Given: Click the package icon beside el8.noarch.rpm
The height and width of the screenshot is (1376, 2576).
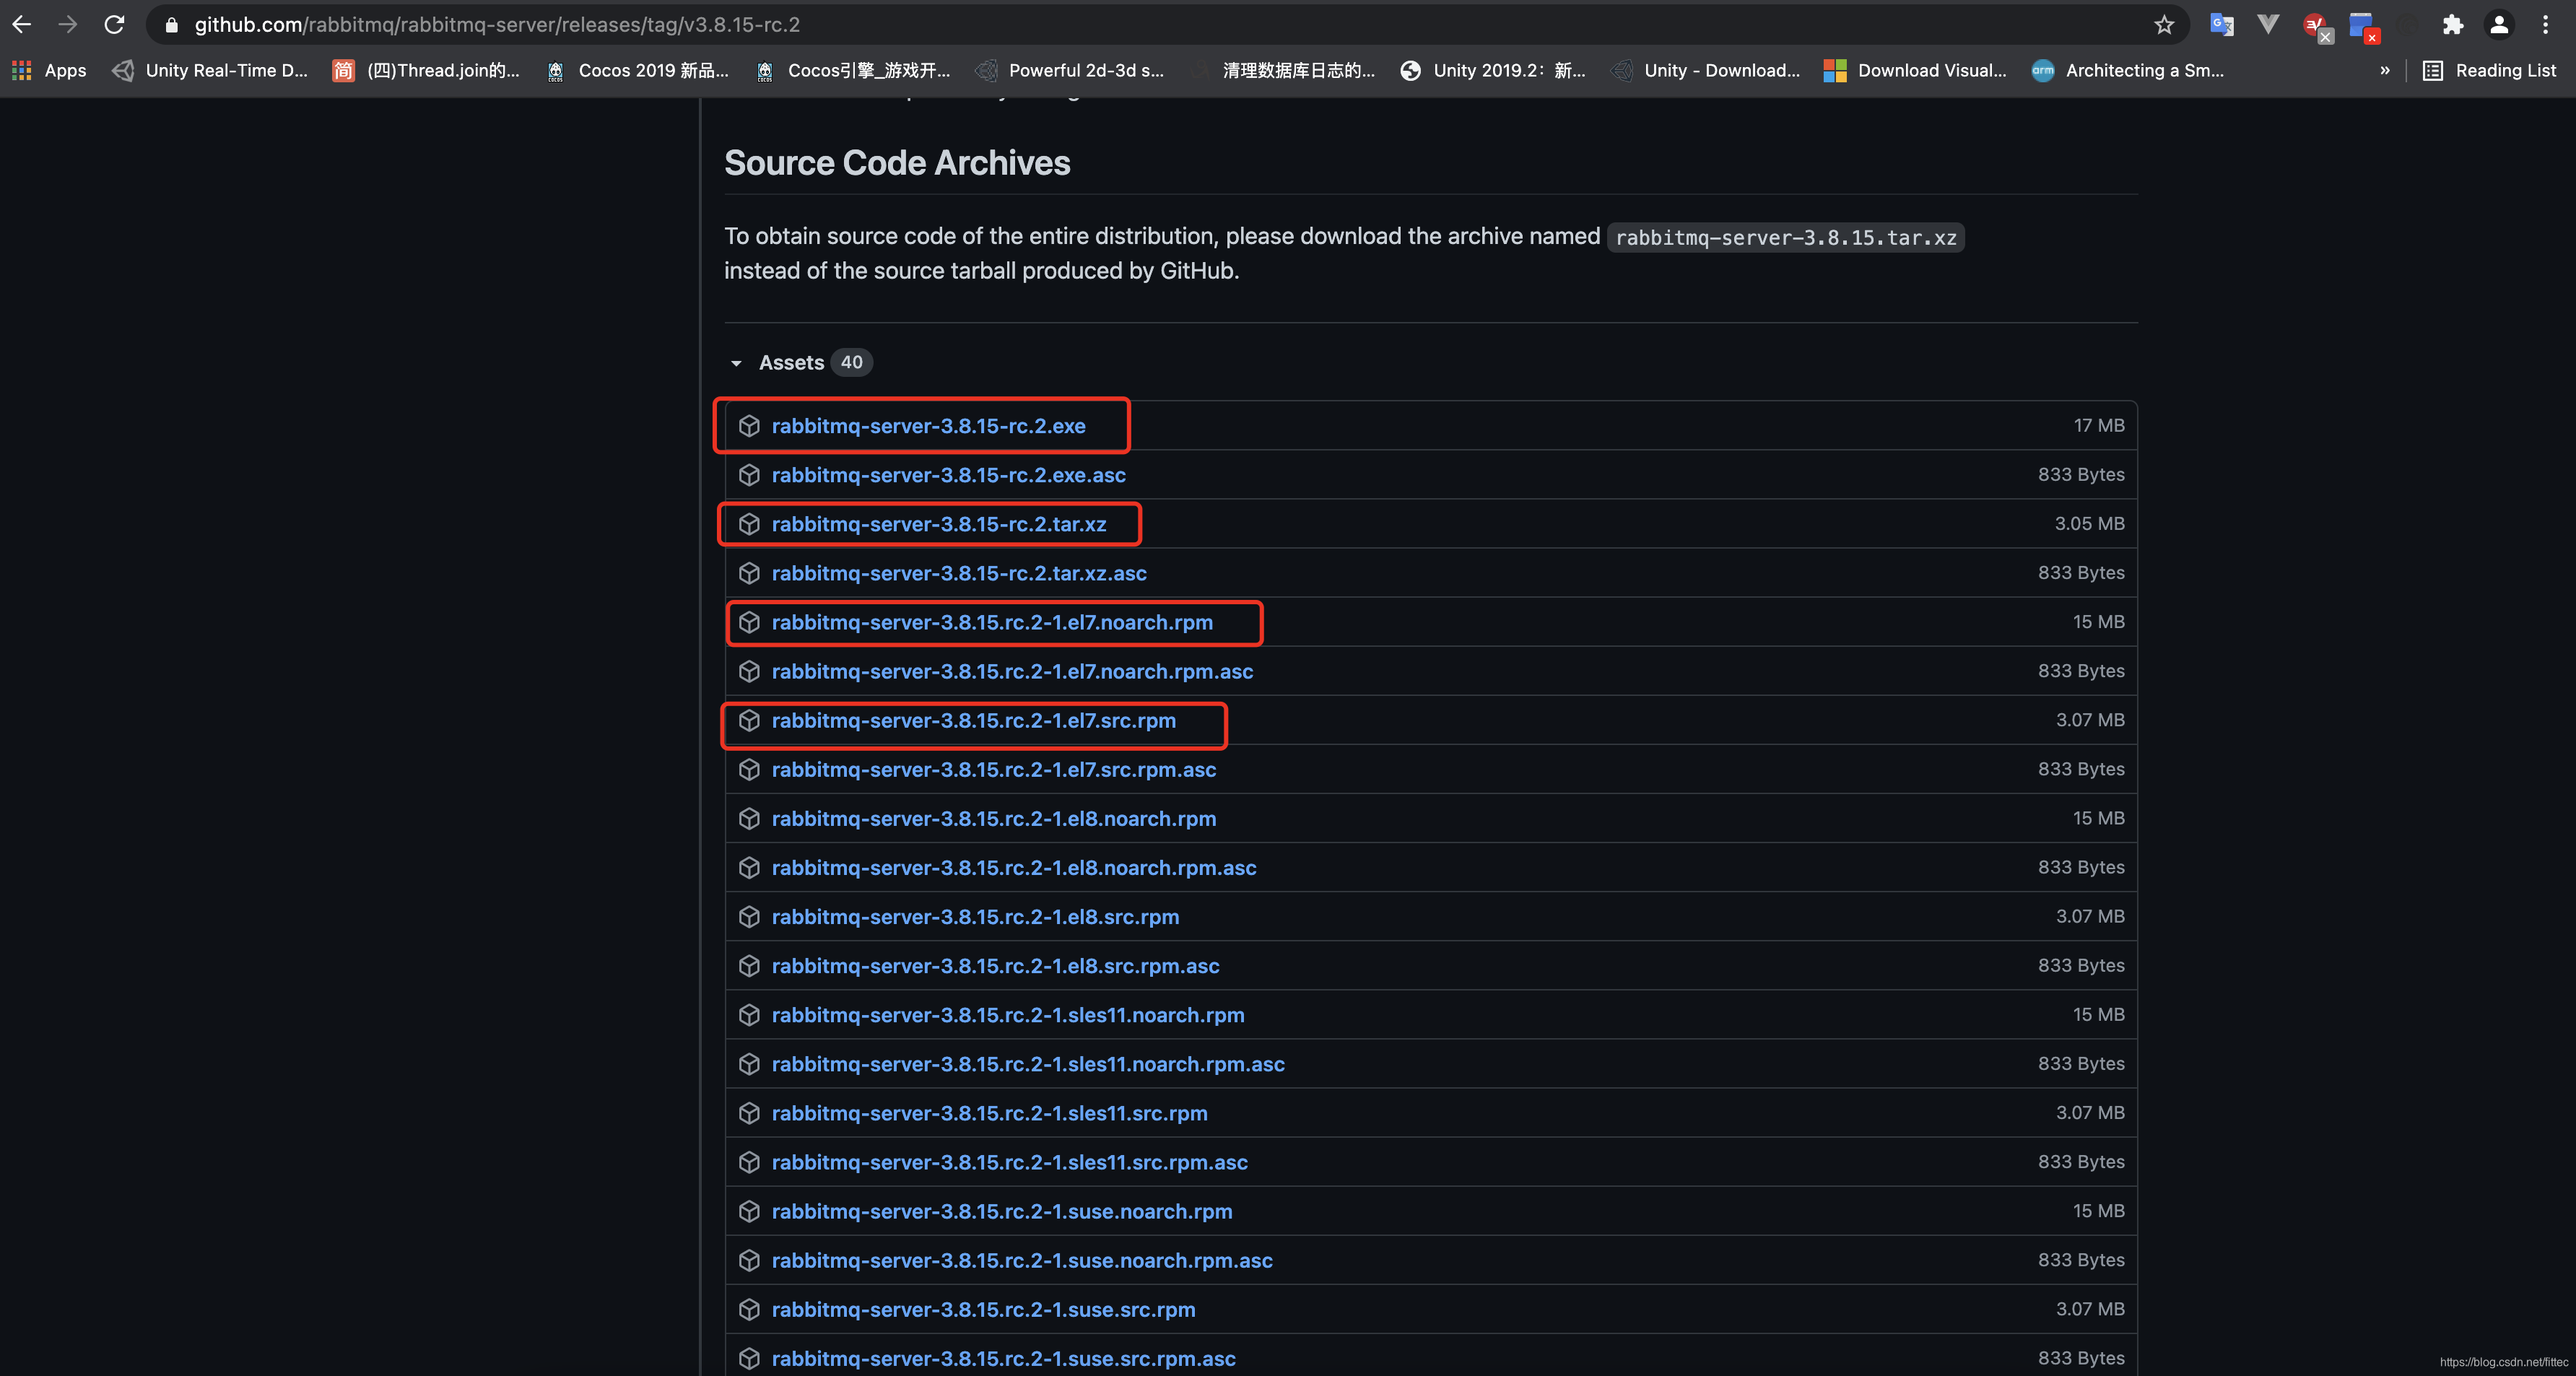Looking at the screenshot, I should tap(749, 818).
